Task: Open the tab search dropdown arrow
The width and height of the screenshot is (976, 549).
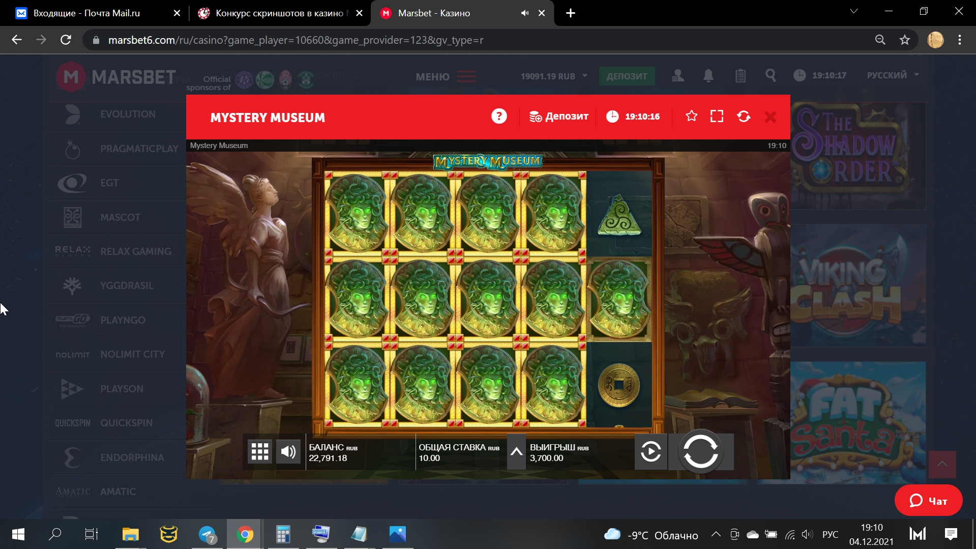Action: 854,11
